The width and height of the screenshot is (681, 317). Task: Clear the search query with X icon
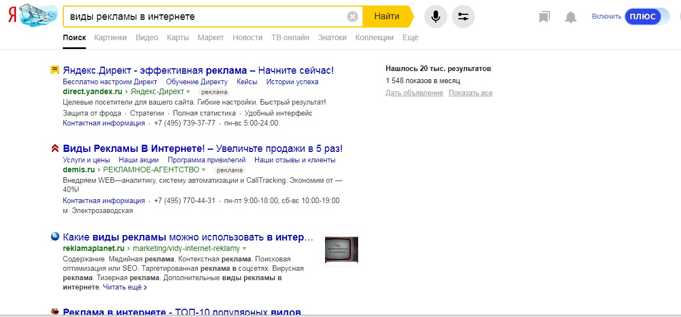tap(353, 17)
